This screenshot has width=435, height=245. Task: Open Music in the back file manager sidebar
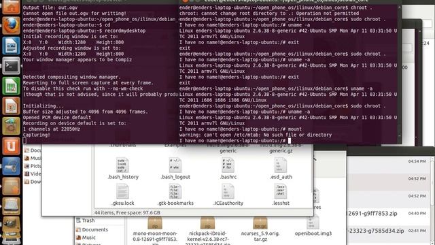click(x=86, y=238)
